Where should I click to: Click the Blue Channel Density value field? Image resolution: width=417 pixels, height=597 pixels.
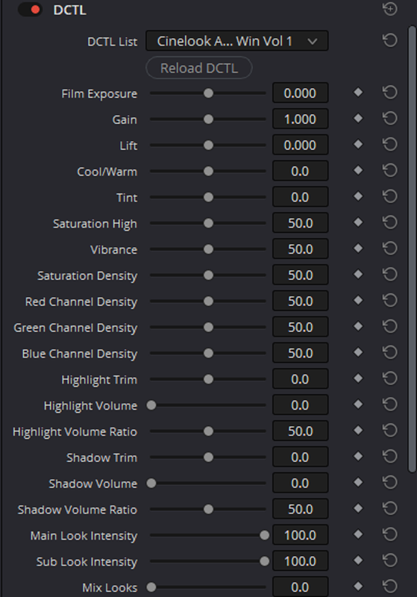300,353
